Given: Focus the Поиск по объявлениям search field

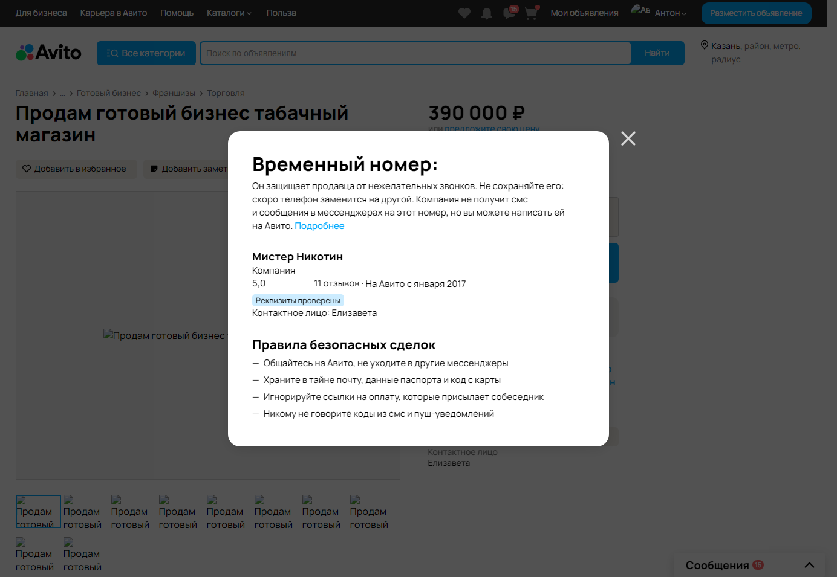Looking at the screenshot, I should (x=415, y=53).
